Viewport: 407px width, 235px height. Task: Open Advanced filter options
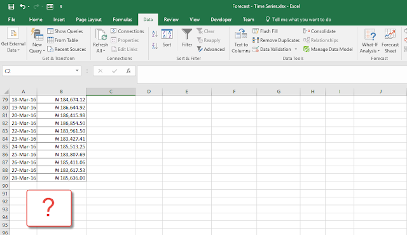pyautogui.click(x=210, y=49)
